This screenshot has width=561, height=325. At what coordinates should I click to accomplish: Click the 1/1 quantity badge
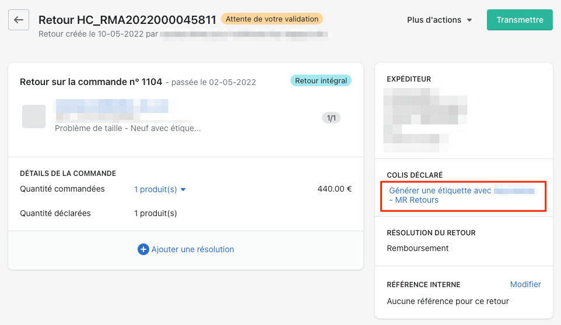(331, 118)
